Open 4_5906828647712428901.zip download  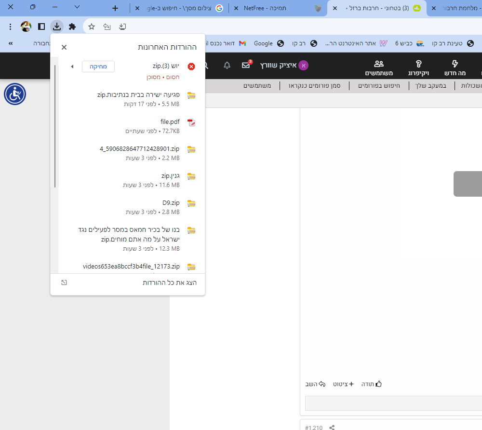(128, 153)
